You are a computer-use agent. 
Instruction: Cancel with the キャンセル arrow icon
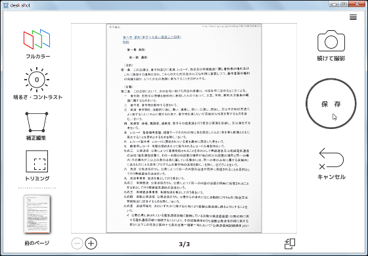pos(331,159)
